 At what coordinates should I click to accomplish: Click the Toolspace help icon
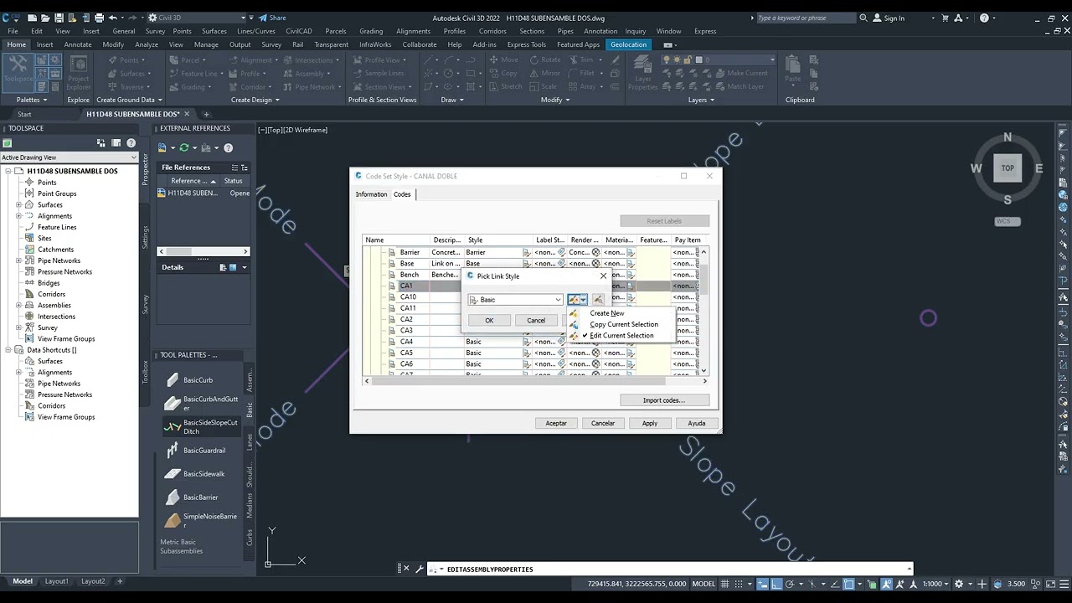point(131,143)
